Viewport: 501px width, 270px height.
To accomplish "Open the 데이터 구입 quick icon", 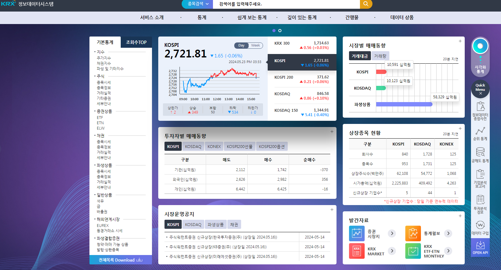I will click(480, 228).
